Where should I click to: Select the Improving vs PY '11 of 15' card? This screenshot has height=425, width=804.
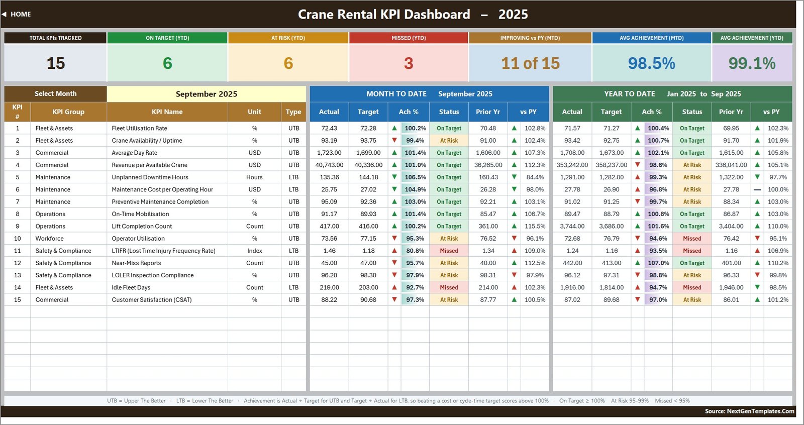coord(530,63)
